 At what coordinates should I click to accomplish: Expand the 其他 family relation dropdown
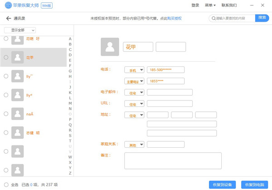pyautogui.click(x=134, y=145)
